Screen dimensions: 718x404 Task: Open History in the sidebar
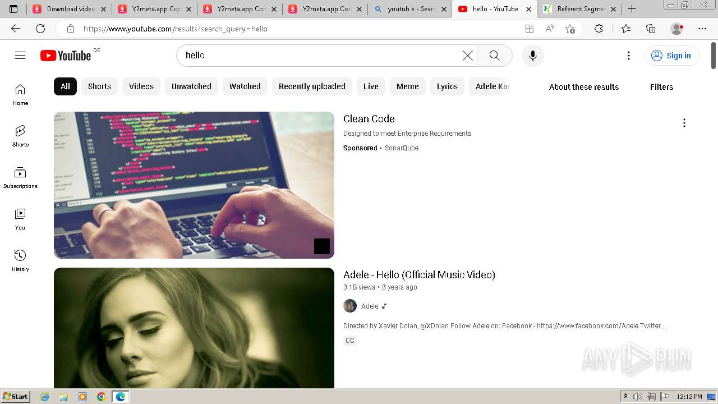20,261
